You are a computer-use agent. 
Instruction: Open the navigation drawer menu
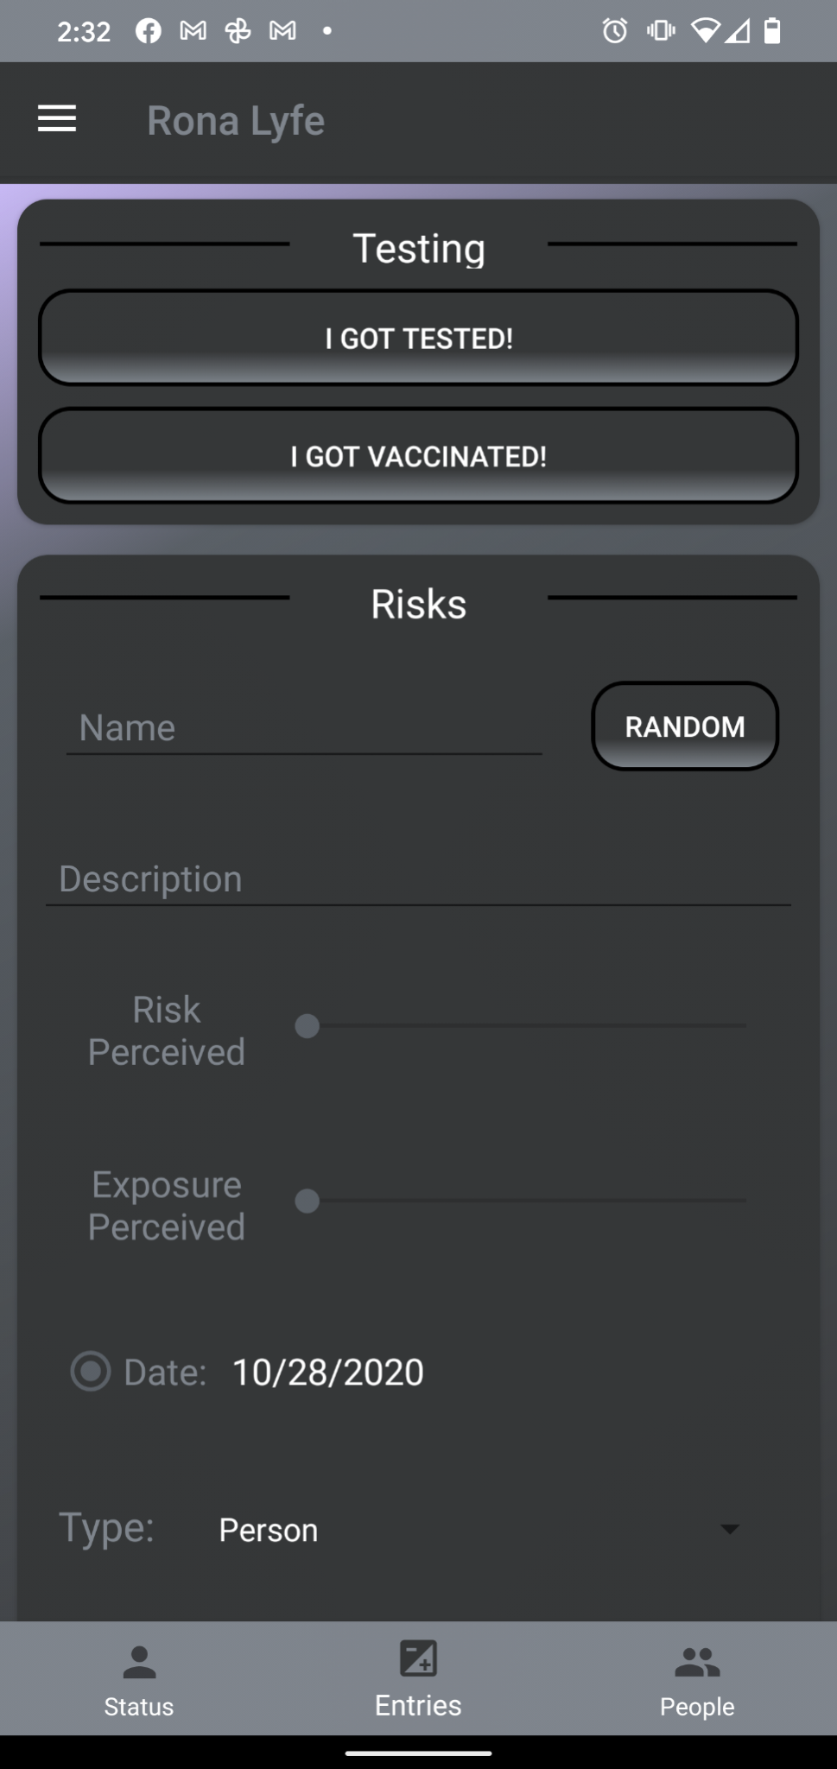tap(55, 118)
